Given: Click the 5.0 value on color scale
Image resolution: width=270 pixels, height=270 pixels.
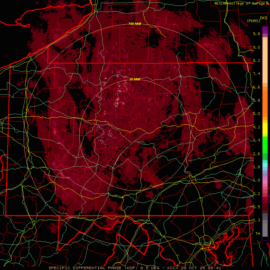Looking at the screenshot, I should click(x=256, y=114).
